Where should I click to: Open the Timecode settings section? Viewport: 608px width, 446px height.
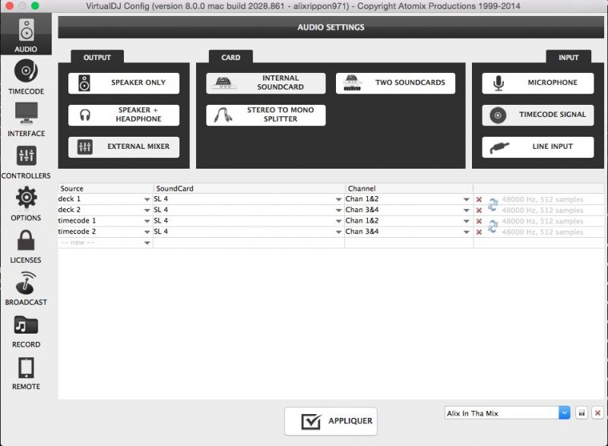(26, 77)
